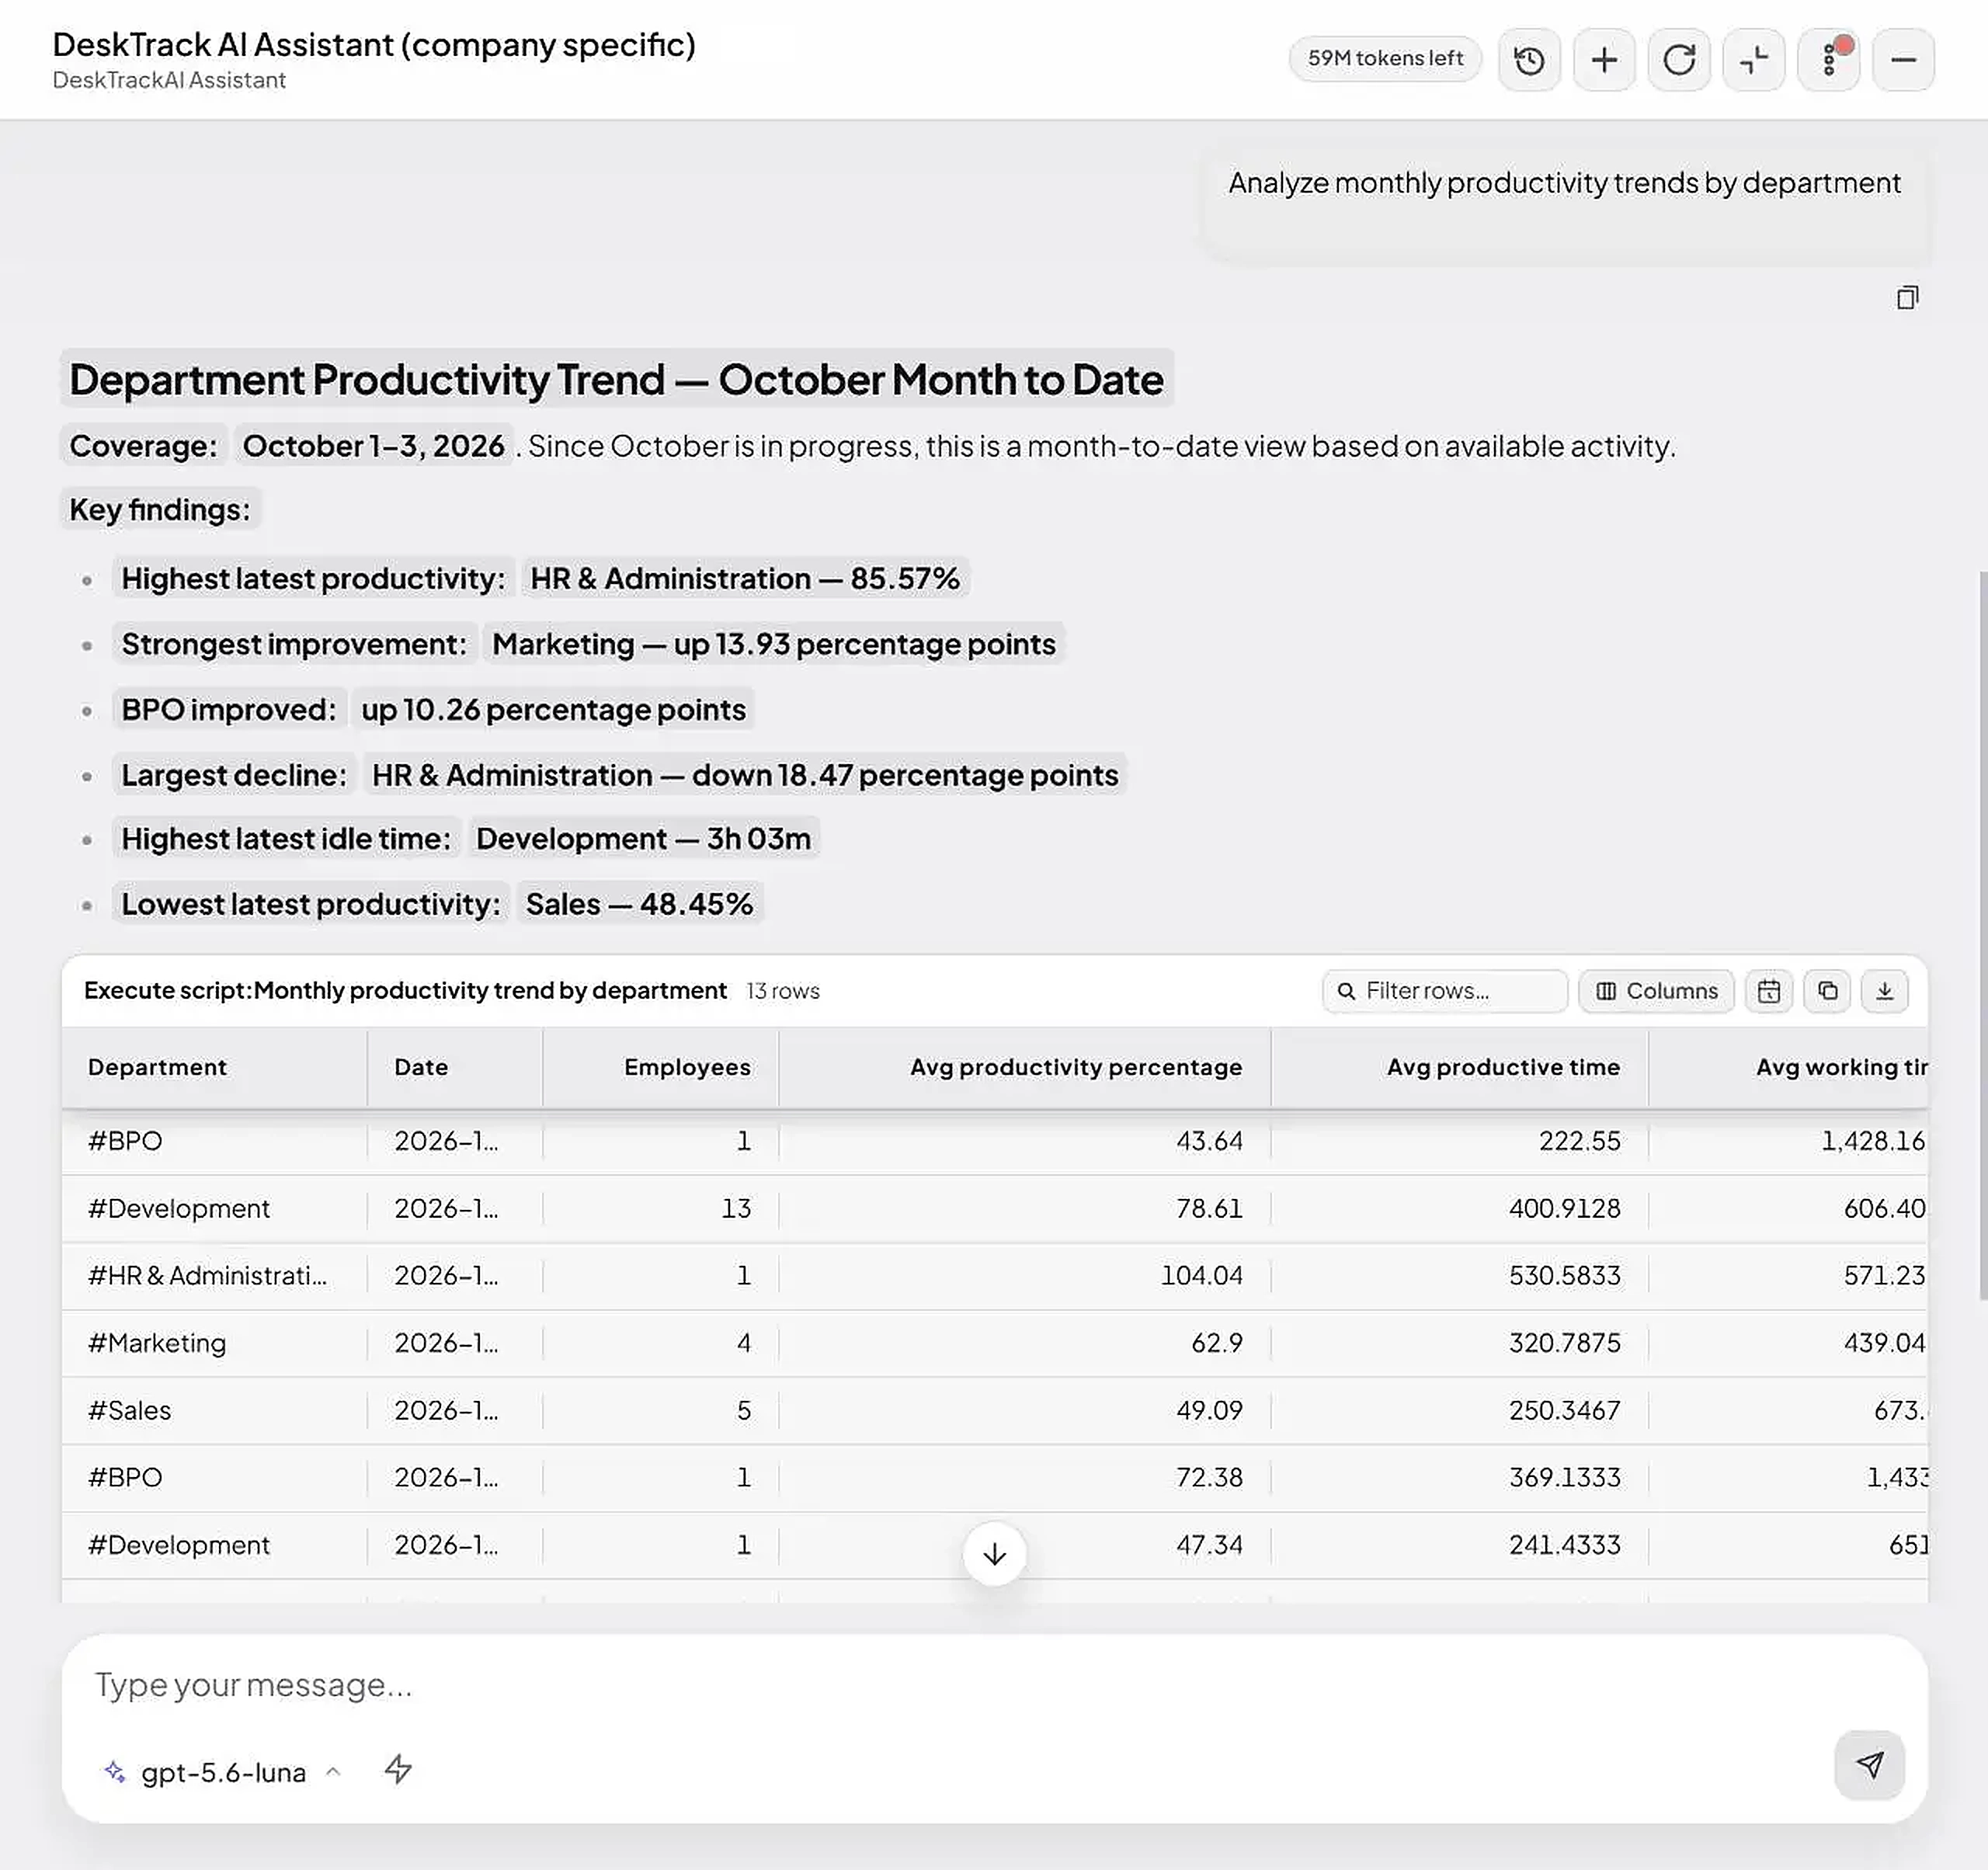Click the chat vertical scrollbar
The height and width of the screenshot is (1870, 1988).
tap(1983, 935)
